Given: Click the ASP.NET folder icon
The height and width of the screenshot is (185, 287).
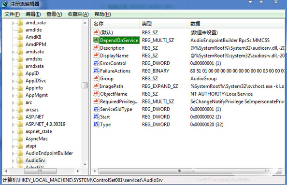Looking at the screenshot, I should pyautogui.click(x=20, y=117).
